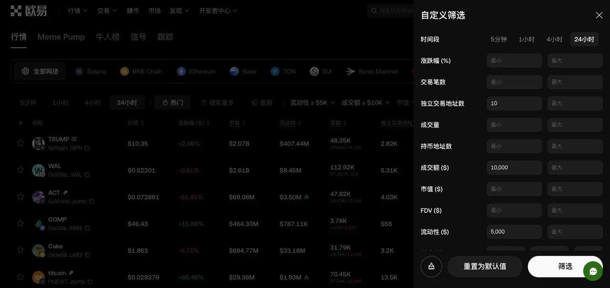Select the 搜索最多 list button

pos(217,102)
